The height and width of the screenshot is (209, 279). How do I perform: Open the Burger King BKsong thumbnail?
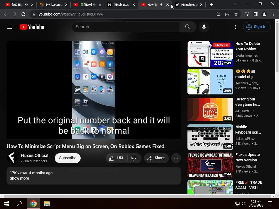pos(210,109)
